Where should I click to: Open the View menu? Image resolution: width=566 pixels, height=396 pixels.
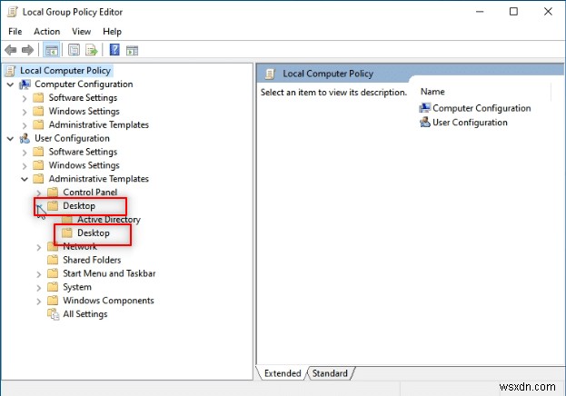81,32
